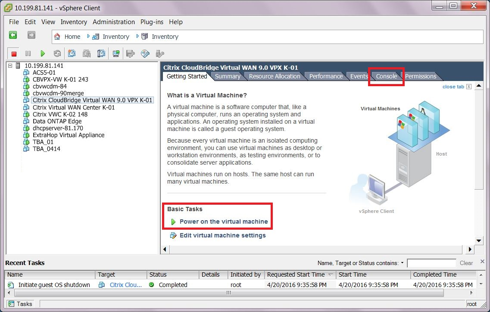Click the Reset virtual machine toolbar icon
Image resolution: width=490 pixels, height=312 pixels.
[57, 54]
